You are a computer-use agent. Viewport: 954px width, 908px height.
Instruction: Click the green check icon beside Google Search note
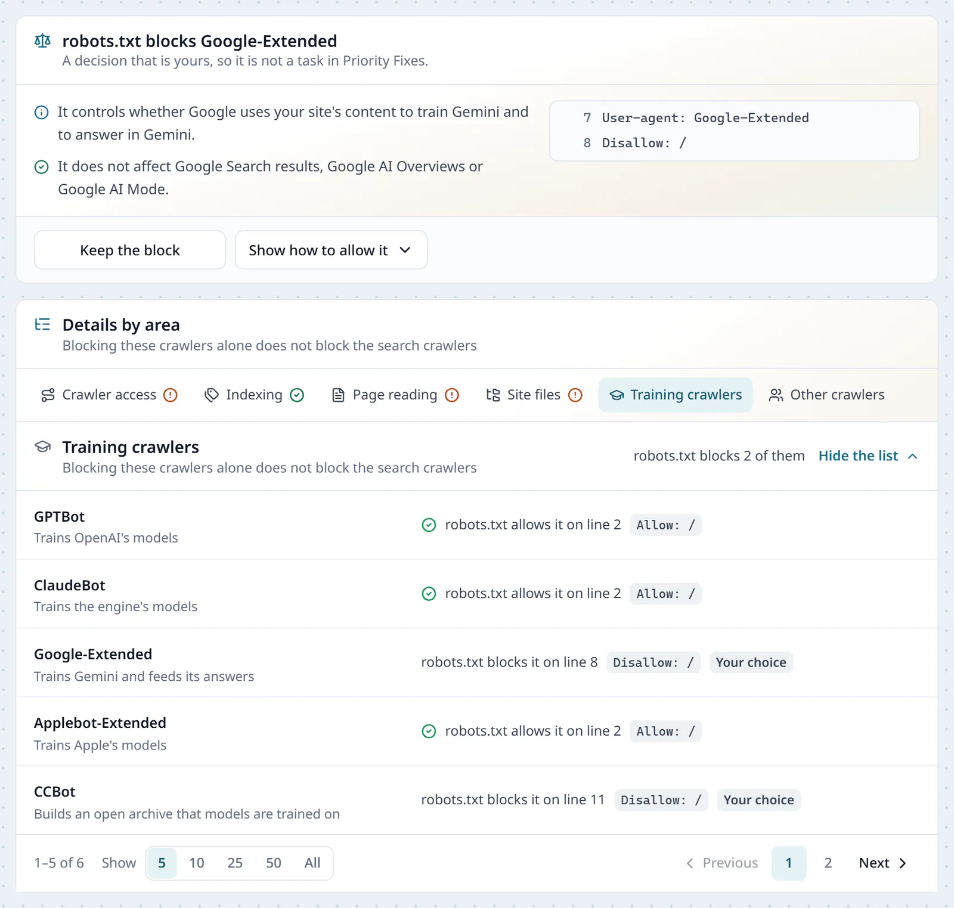(42, 167)
